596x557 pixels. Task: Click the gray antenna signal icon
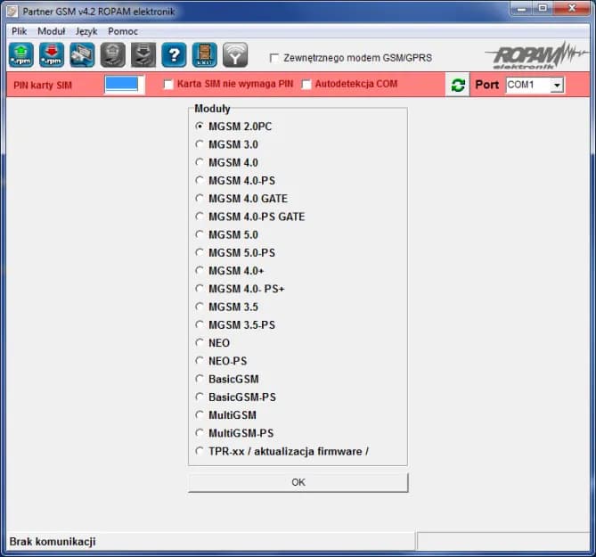[x=235, y=55]
